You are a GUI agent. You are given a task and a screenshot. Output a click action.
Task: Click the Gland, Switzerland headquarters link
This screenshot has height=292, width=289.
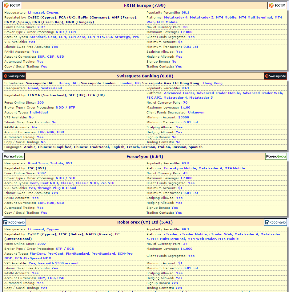45,88
